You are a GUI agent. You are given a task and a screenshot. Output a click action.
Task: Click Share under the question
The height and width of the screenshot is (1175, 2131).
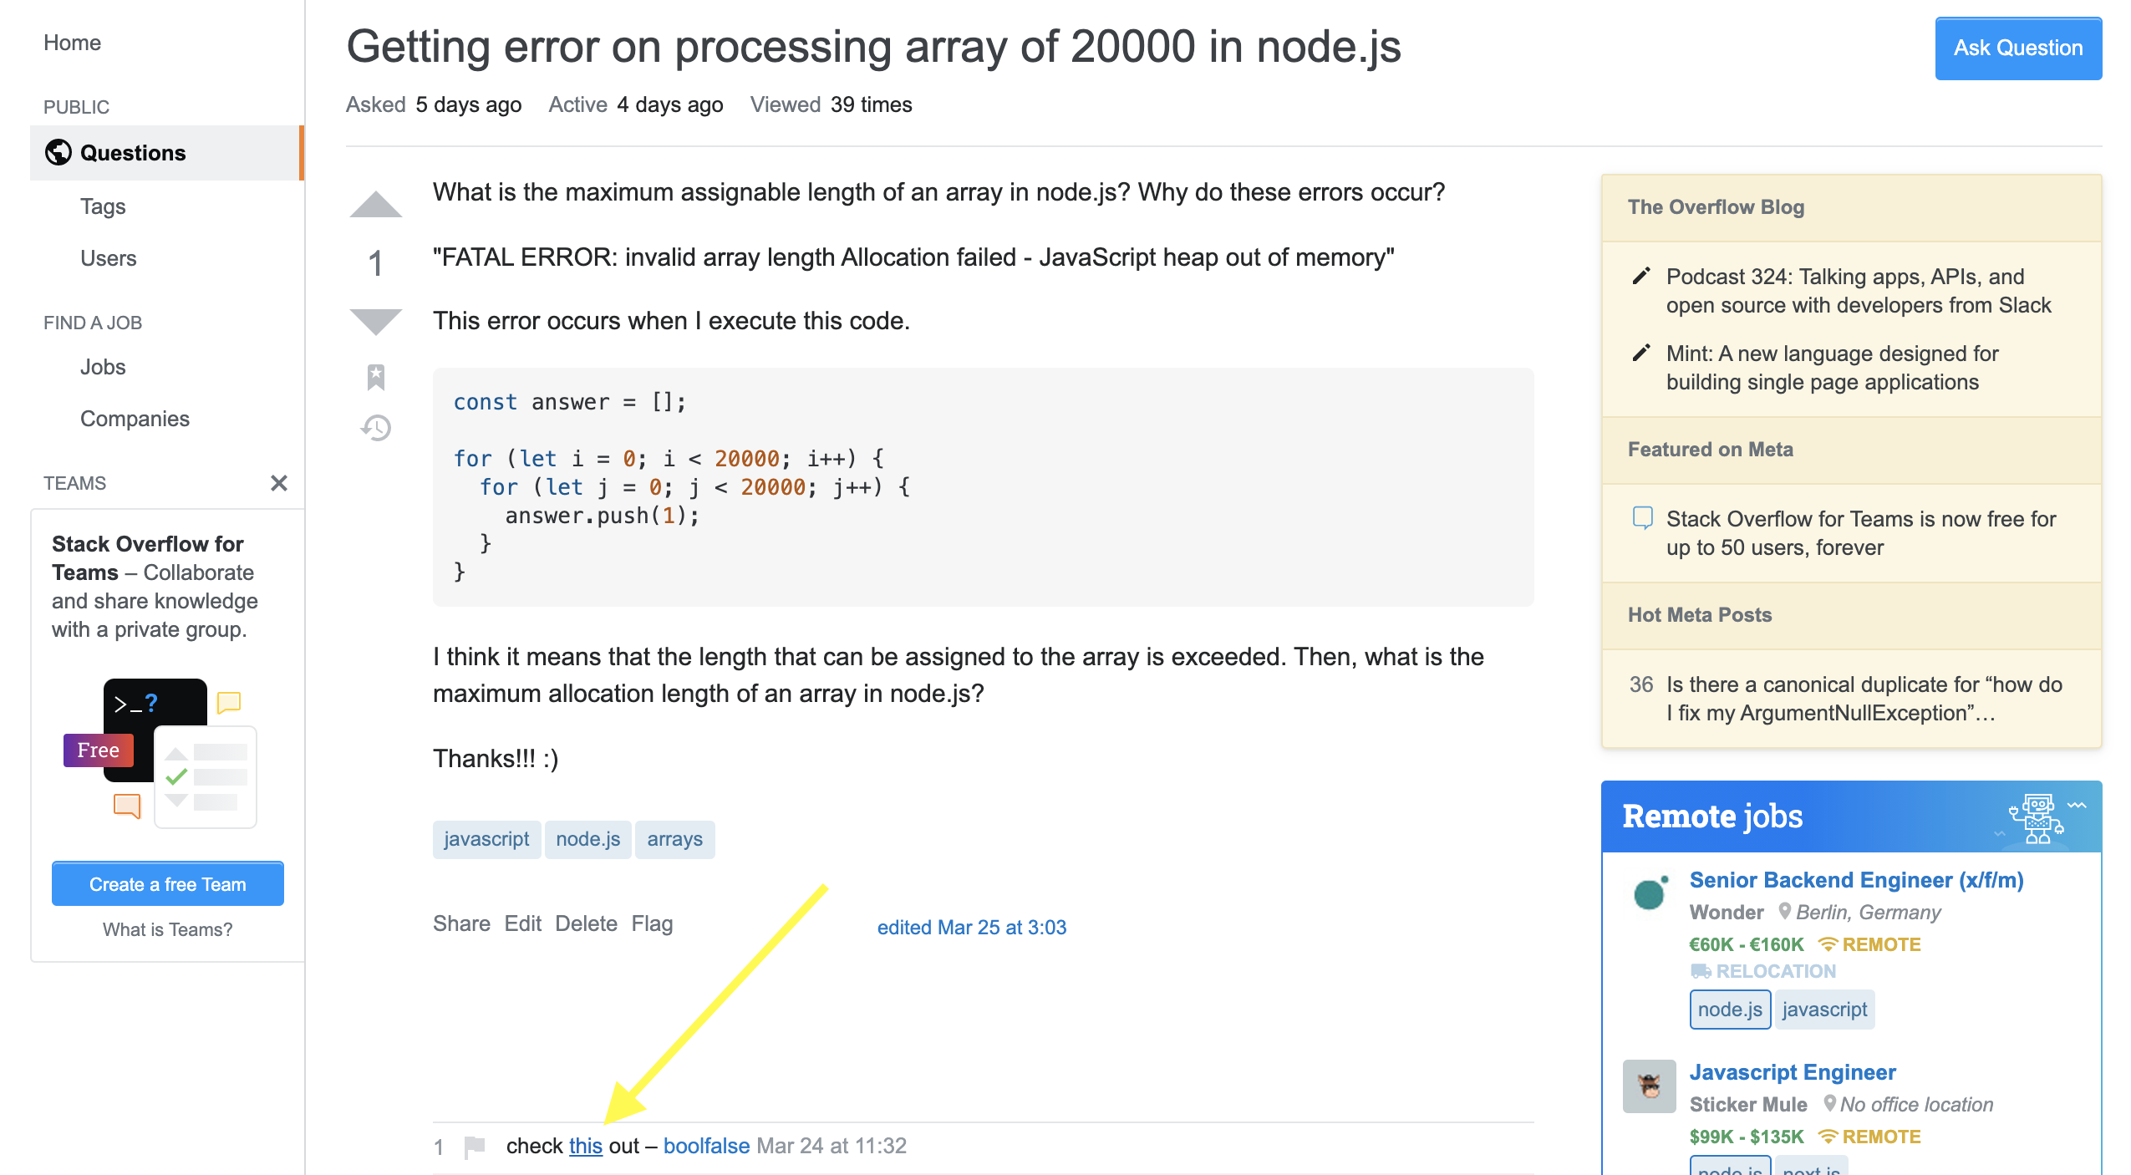click(x=461, y=923)
